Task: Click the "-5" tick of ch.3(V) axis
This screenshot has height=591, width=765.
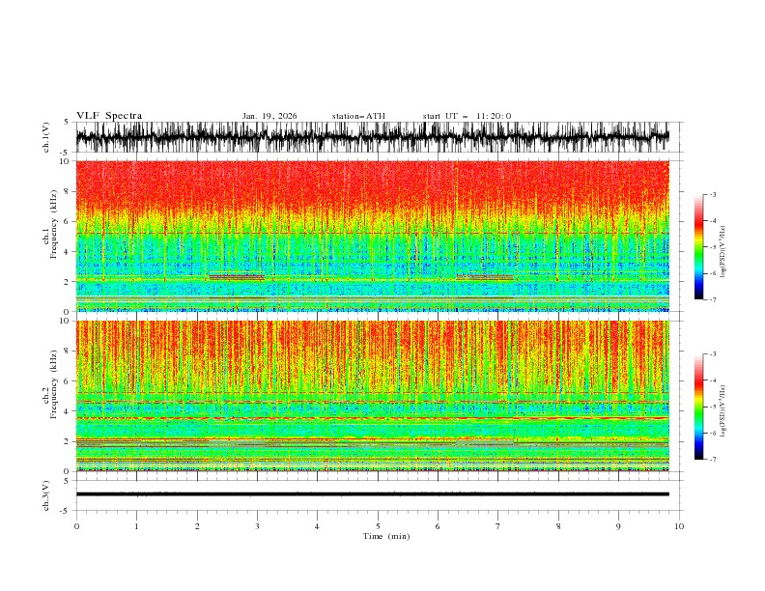Action: point(65,511)
